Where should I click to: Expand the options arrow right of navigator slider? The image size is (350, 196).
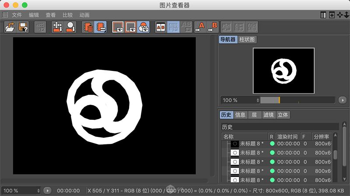tap(343, 100)
